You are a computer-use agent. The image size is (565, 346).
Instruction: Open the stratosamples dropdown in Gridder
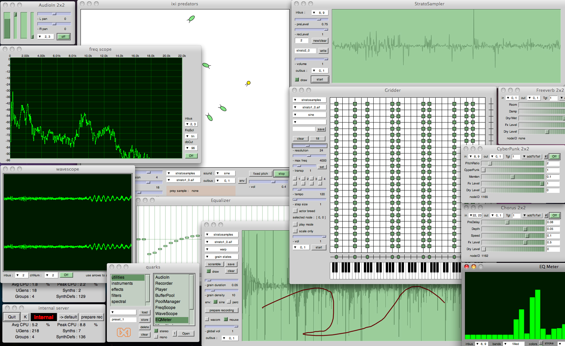[309, 100]
